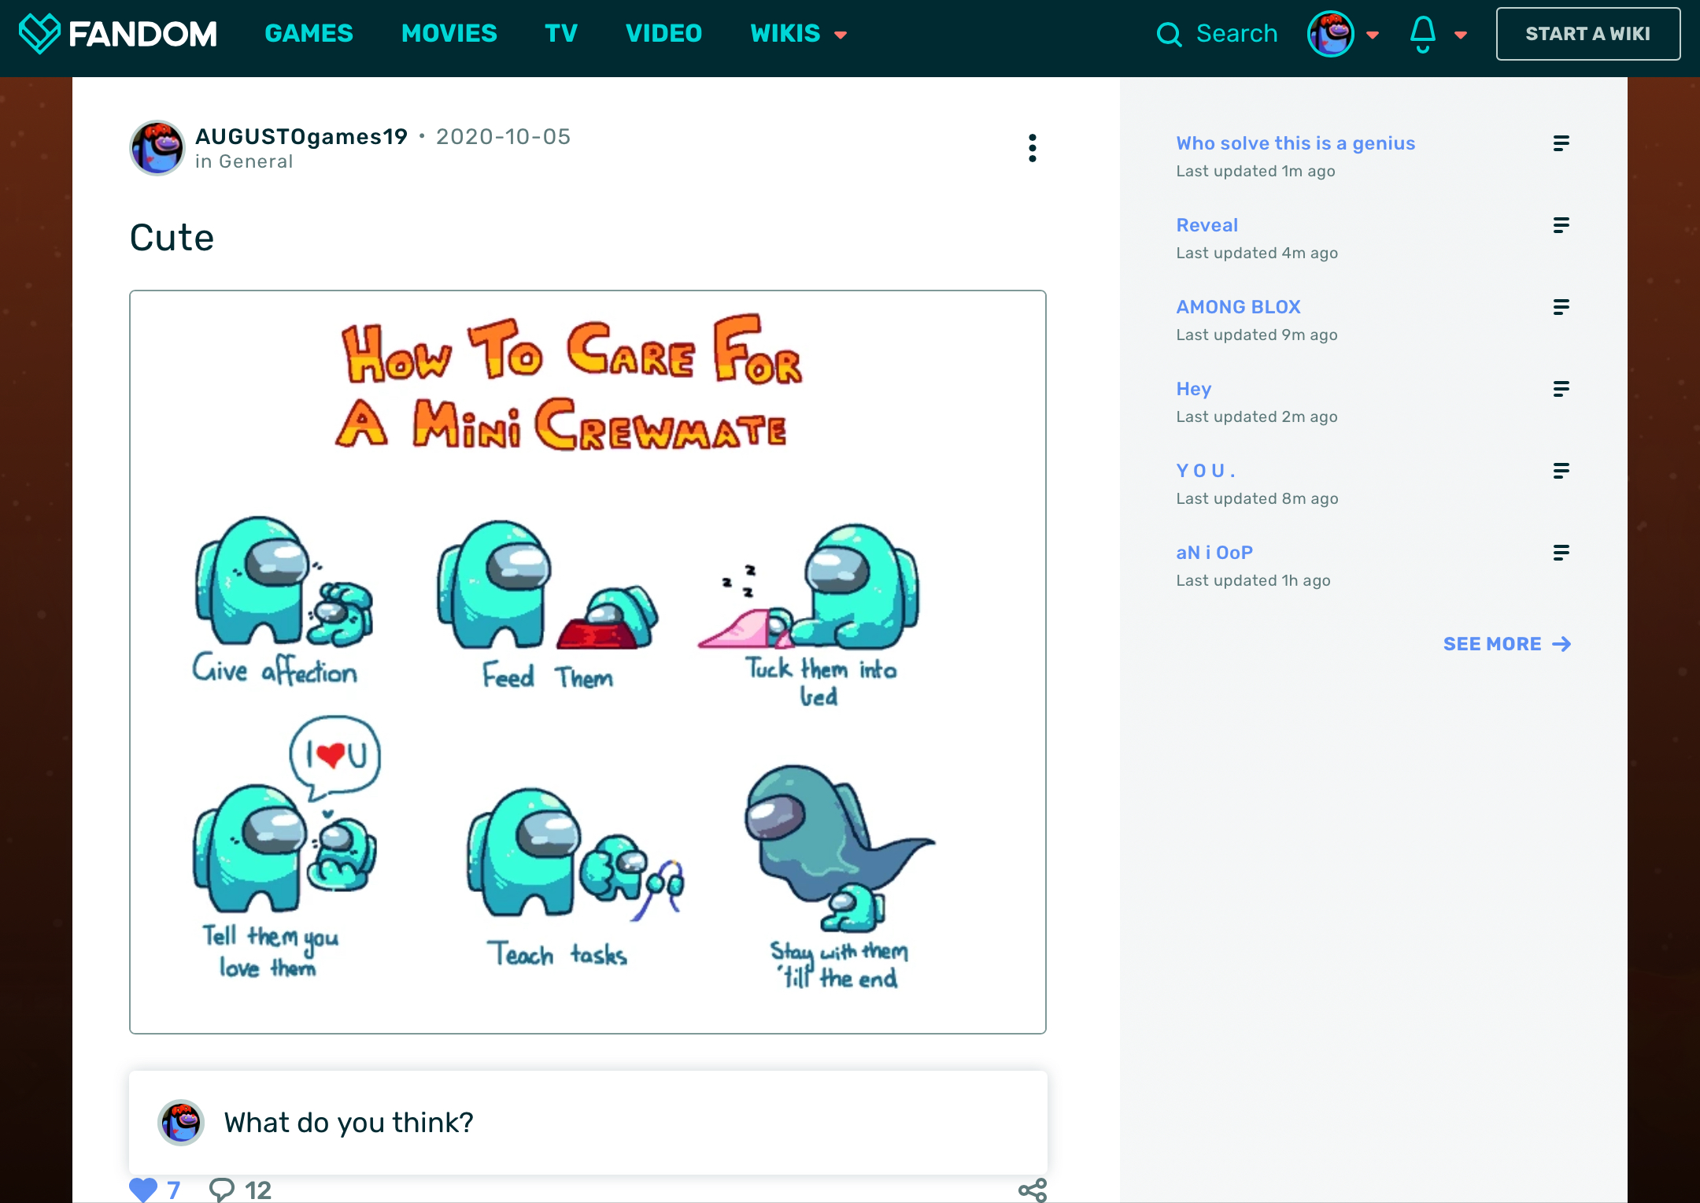The height and width of the screenshot is (1203, 1700).
Task: Open the GAMES navigation item
Action: tap(309, 34)
